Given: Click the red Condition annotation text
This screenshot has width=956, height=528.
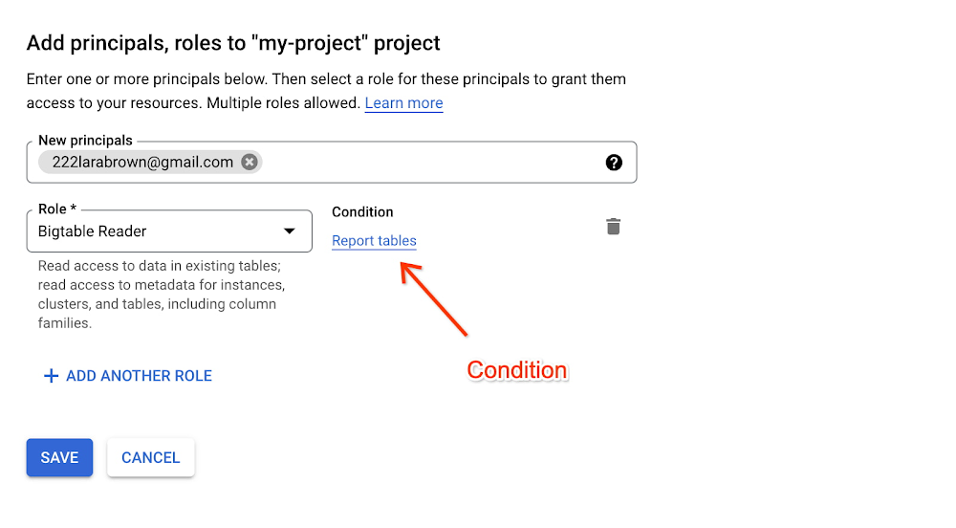Looking at the screenshot, I should pyautogui.click(x=516, y=370).
